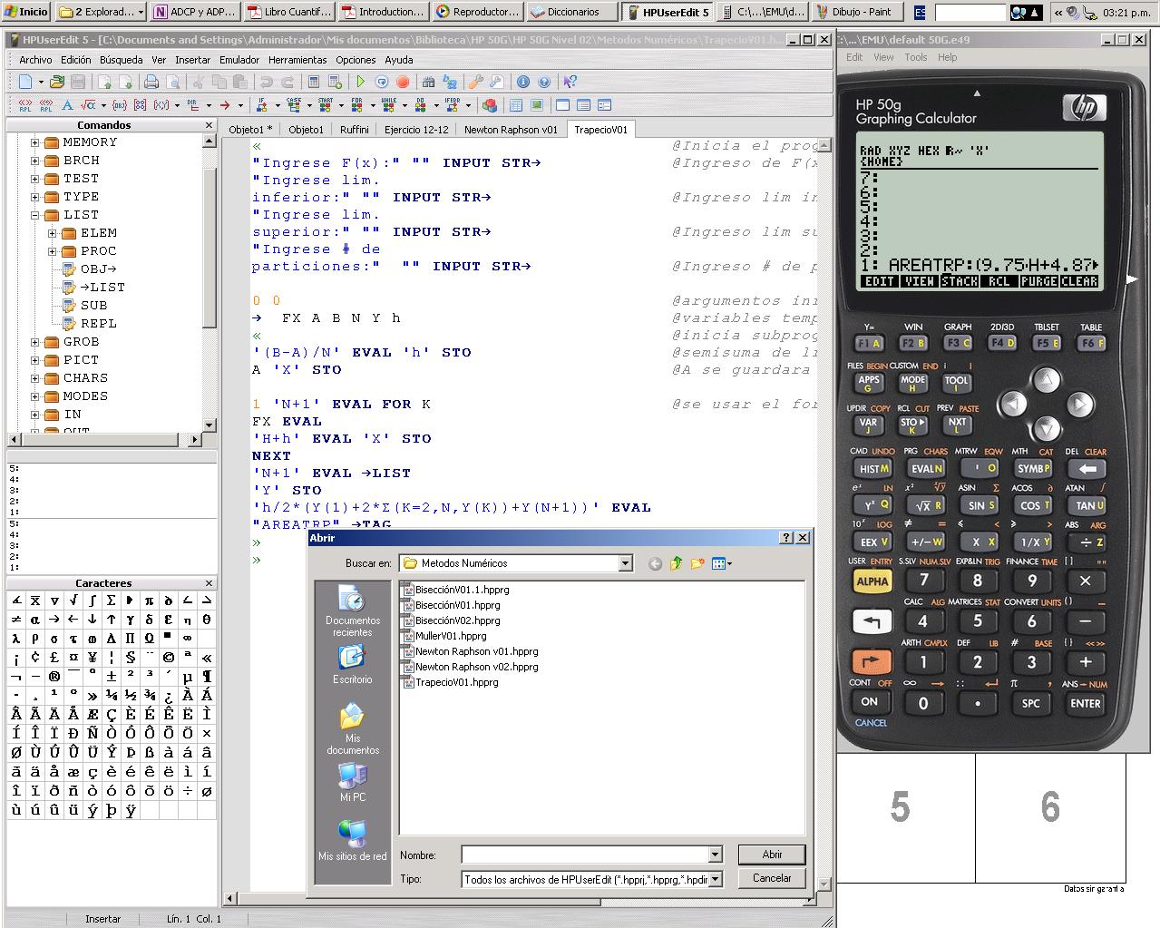Toggle the white left-shift key on calculator
The height and width of the screenshot is (928, 1160).
pos(872,622)
